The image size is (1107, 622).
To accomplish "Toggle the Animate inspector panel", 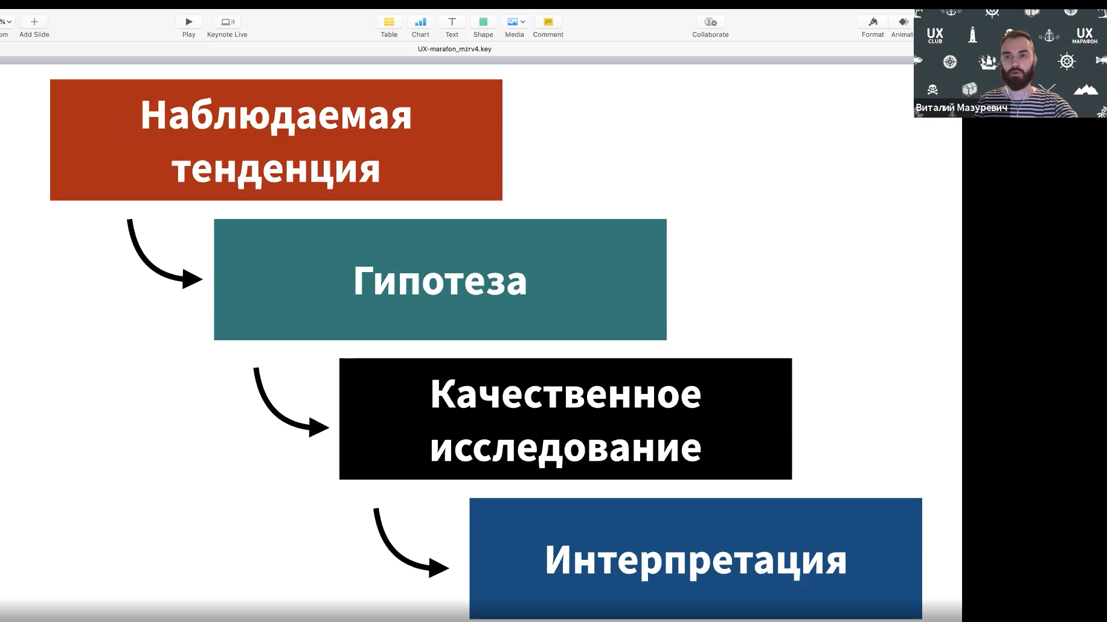I will pyautogui.click(x=903, y=22).
